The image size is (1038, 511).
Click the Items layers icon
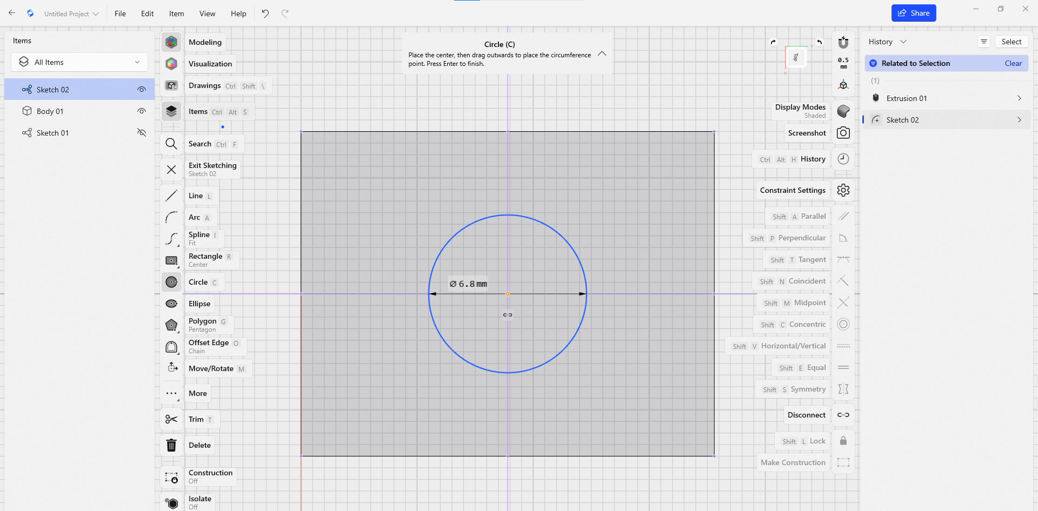click(171, 111)
